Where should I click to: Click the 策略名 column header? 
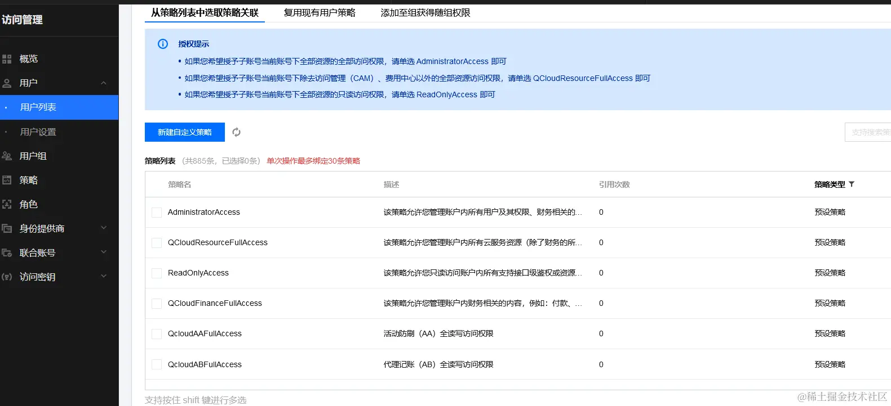[x=179, y=184]
